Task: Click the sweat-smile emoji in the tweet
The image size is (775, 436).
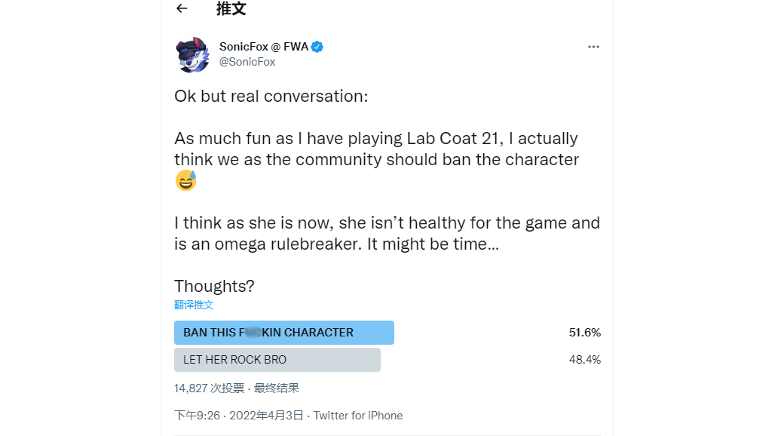Action: 186,180
